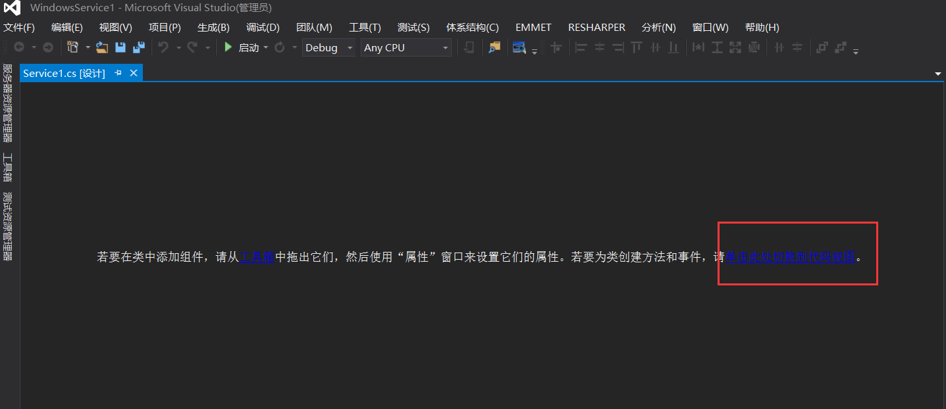Open the 分析(N) menu

pyautogui.click(x=659, y=27)
